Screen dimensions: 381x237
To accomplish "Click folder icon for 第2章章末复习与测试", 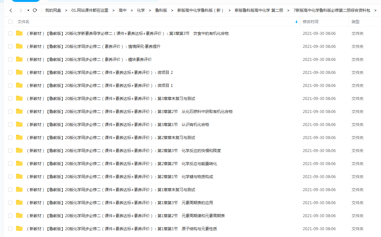I will pyautogui.click(x=19, y=137).
